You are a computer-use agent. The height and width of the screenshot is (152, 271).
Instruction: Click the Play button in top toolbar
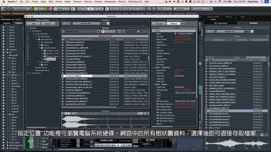tap(96, 9)
